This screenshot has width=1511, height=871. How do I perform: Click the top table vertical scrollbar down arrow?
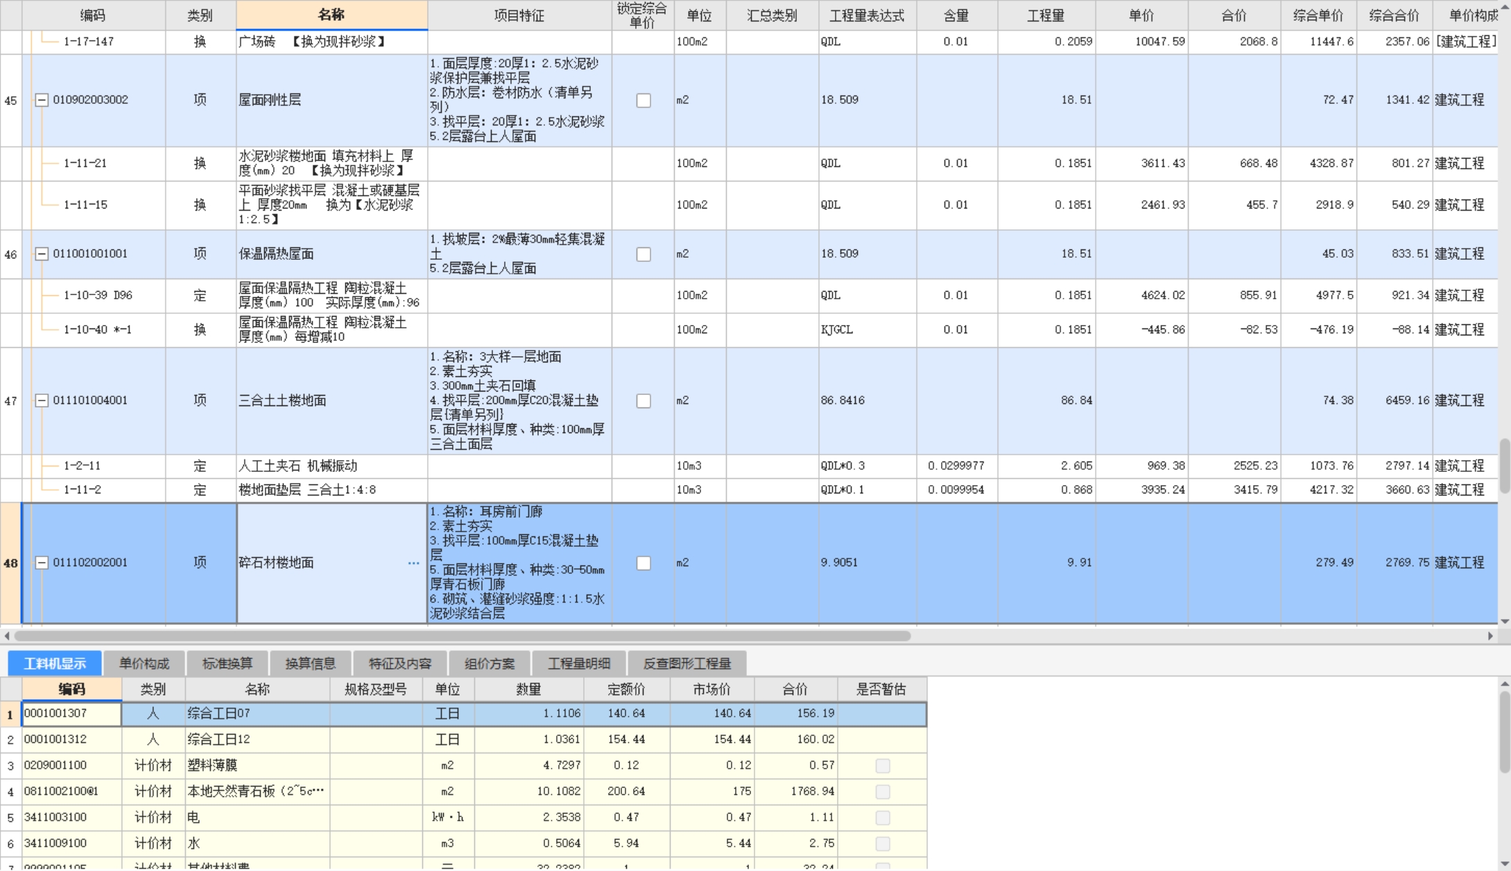1505,622
